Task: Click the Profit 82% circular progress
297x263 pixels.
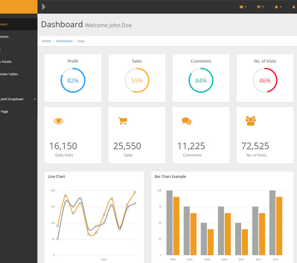Action: tap(73, 80)
